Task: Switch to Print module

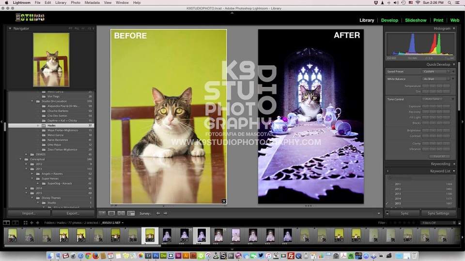Action: 438,20
